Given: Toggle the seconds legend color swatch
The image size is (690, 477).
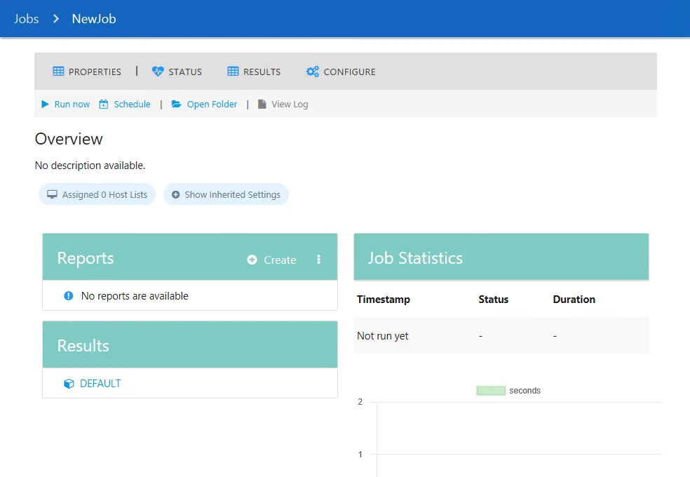Looking at the screenshot, I should coord(491,390).
